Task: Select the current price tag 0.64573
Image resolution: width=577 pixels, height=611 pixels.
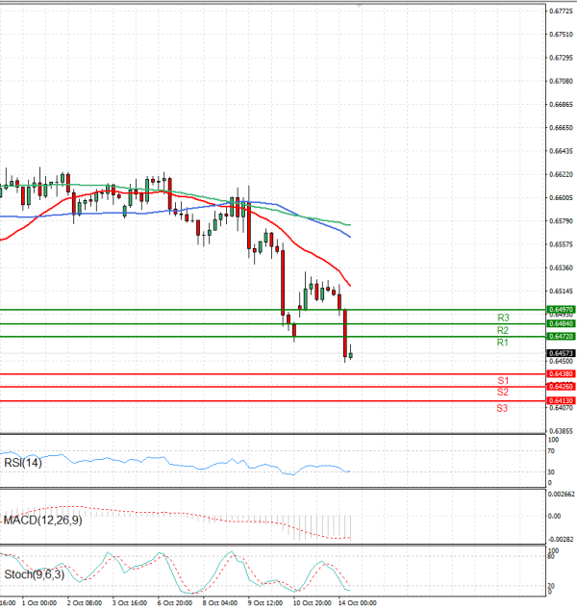Action: tap(561, 354)
